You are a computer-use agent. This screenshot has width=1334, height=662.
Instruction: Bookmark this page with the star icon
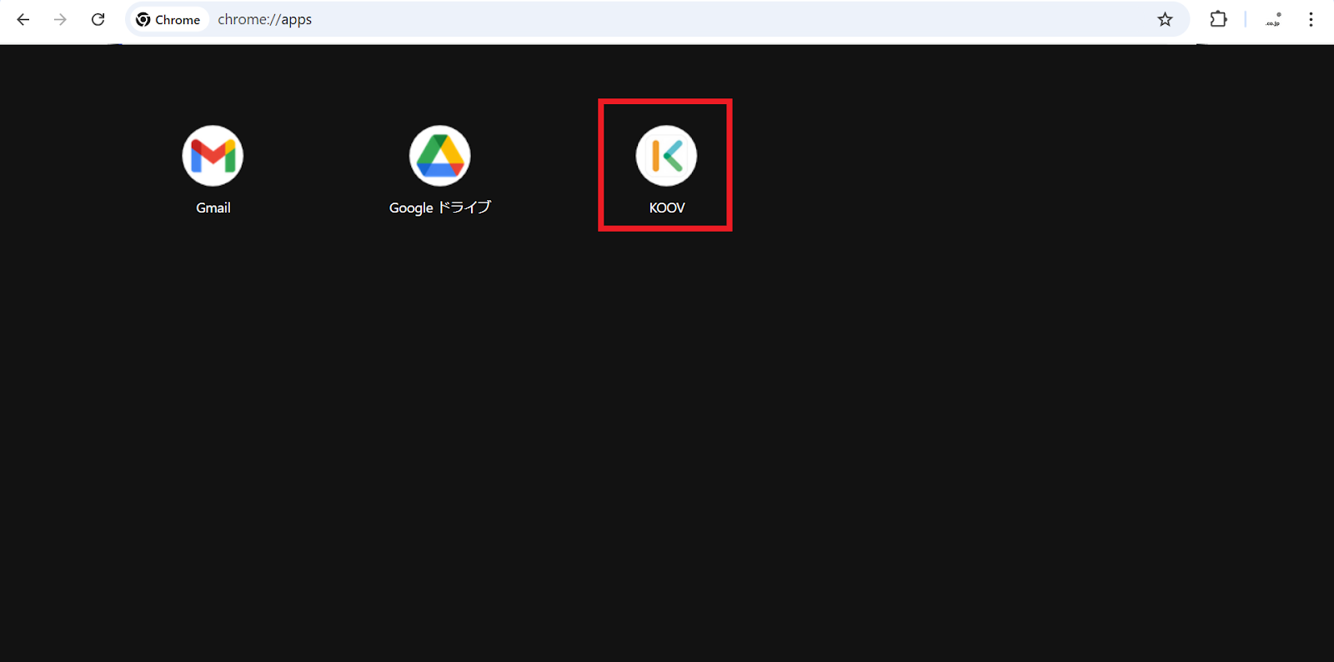[x=1165, y=19]
